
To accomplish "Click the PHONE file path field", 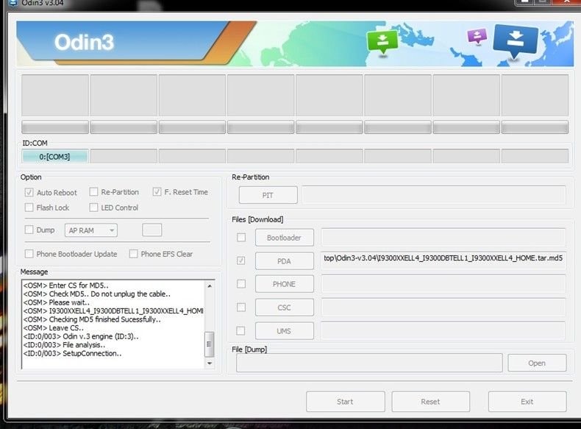I will pos(443,284).
